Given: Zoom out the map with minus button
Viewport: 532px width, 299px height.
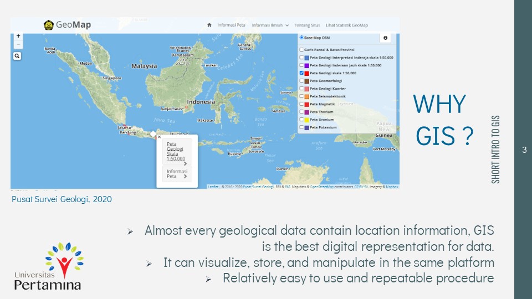Looking at the screenshot, I should [18, 44].
